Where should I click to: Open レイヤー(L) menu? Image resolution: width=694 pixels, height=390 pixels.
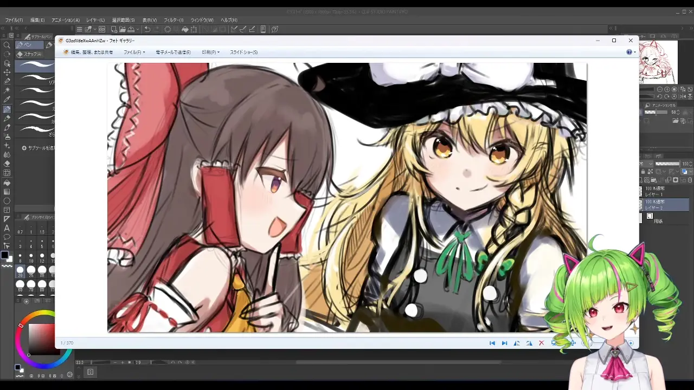click(x=95, y=20)
